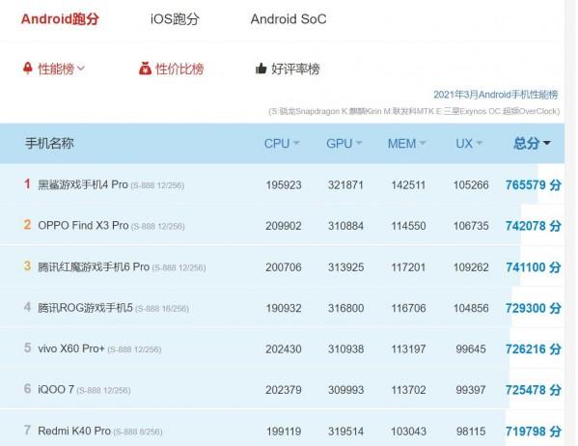Select the 好评率榜 ranking label

click(295, 69)
